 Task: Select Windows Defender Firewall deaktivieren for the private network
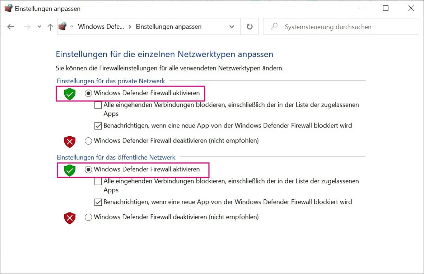click(x=88, y=141)
